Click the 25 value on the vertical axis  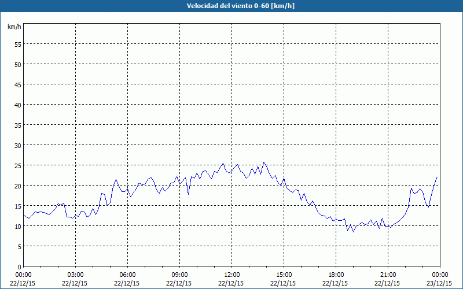tap(18, 166)
